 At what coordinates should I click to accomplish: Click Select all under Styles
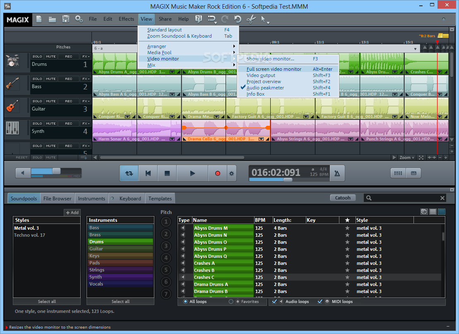click(x=47, y=301)
